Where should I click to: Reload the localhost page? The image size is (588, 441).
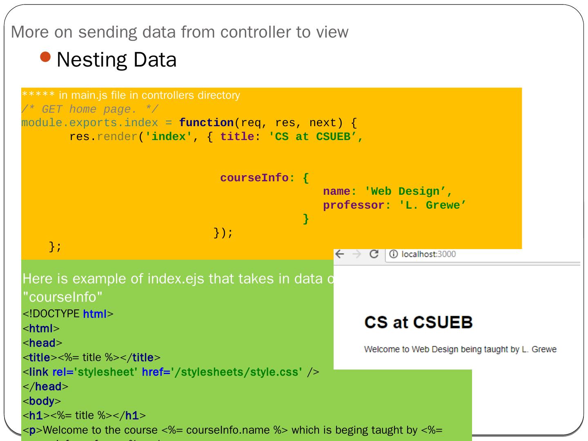point(374,254)
